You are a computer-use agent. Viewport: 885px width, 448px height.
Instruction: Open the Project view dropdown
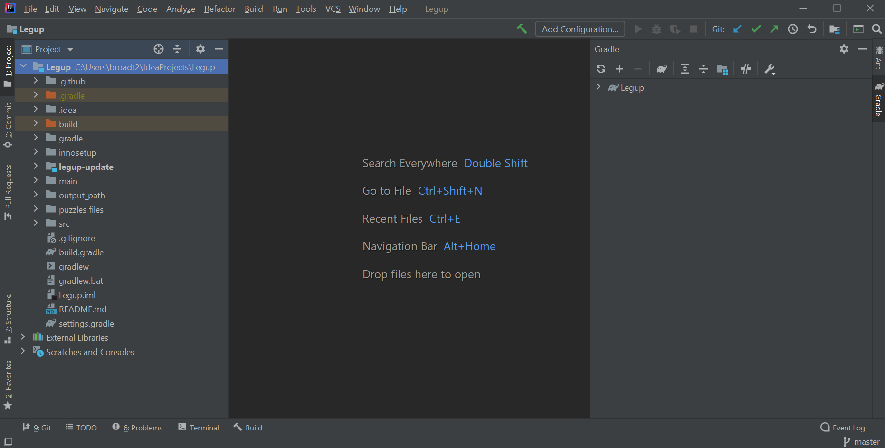point(48,49)
